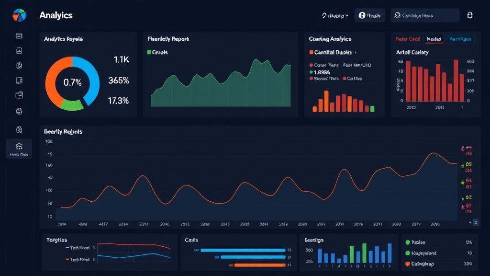490x276 pixels.
Task: Toggle the red 'Colfee' legend entry
Action: pyautogui.click(x=353, y=79)
